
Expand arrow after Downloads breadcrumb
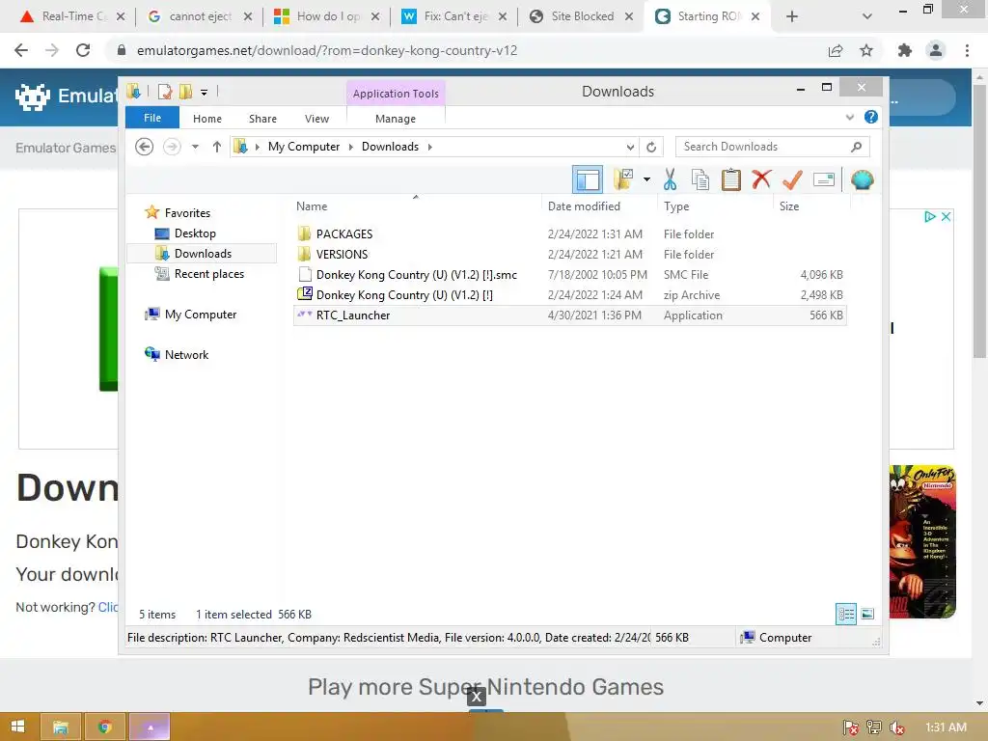tap(430, 147)
